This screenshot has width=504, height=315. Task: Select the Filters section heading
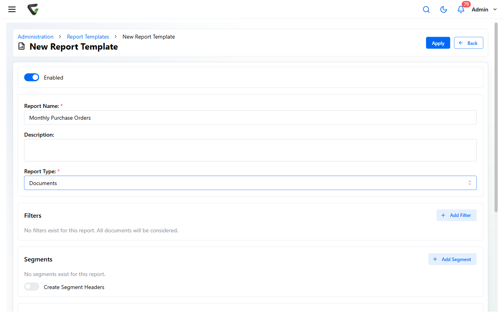[x=33, y=216]
